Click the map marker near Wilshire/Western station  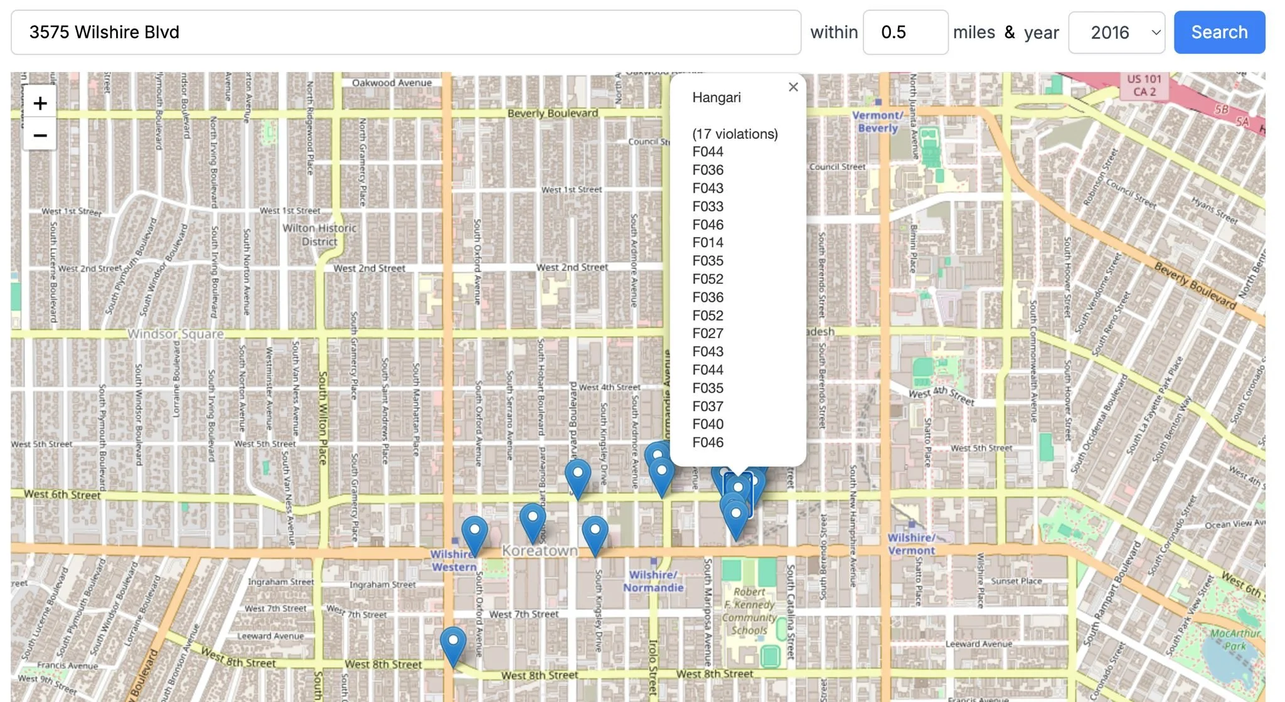tap(474, 533)
